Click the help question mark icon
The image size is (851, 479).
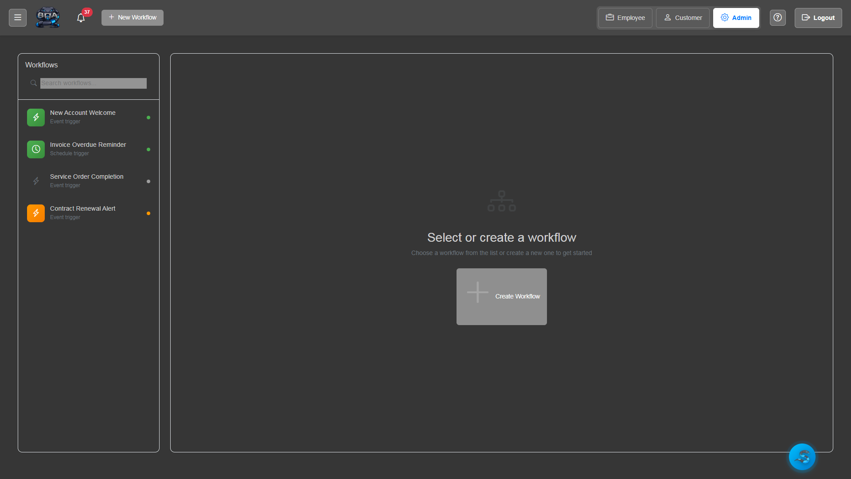[x=777, y=17]
